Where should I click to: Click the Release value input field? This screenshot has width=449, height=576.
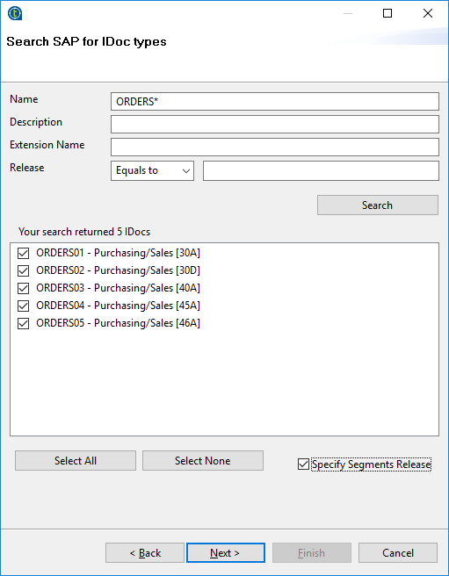pyautogui.click(x=321, y=171)
